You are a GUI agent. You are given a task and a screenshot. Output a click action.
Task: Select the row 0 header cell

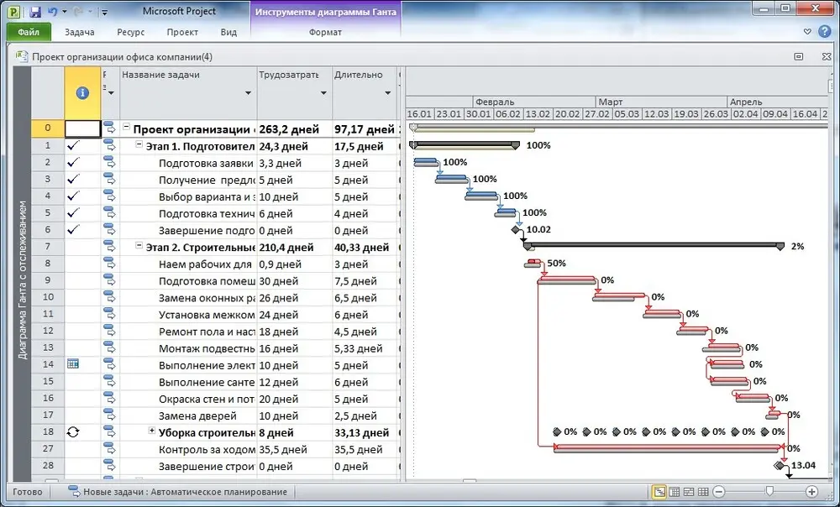click(48, 128)
